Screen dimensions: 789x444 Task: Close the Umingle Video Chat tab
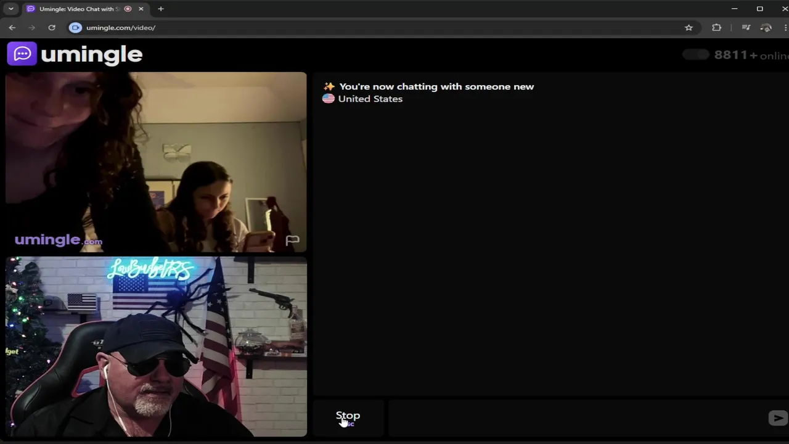pos(141,9)
